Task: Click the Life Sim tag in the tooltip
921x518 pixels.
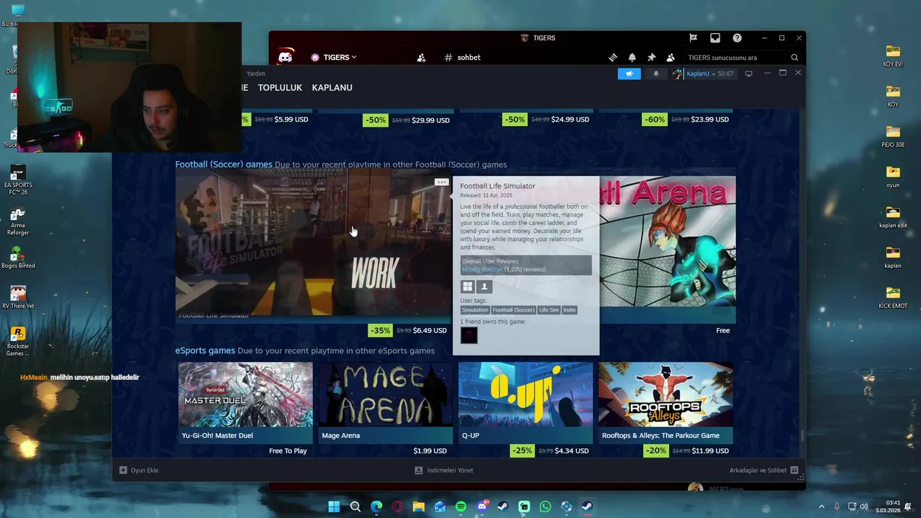Action: (x=549, y=310)
